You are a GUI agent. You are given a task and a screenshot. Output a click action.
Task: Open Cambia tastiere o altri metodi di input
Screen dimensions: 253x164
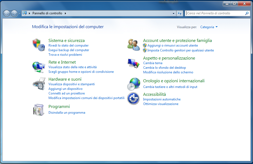[x=170, y=87]
